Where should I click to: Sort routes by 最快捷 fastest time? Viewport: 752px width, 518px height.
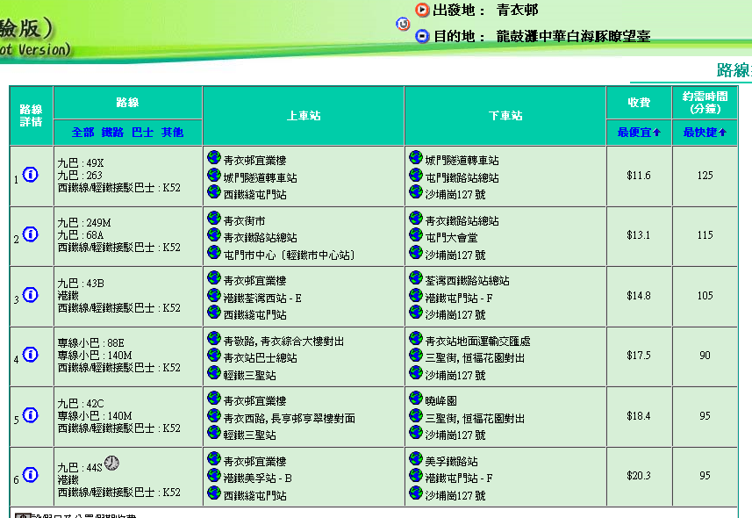(705, 132)
